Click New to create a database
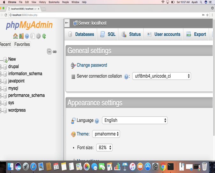The height and width of the screenshot is (173, 215). click(12, 59)
